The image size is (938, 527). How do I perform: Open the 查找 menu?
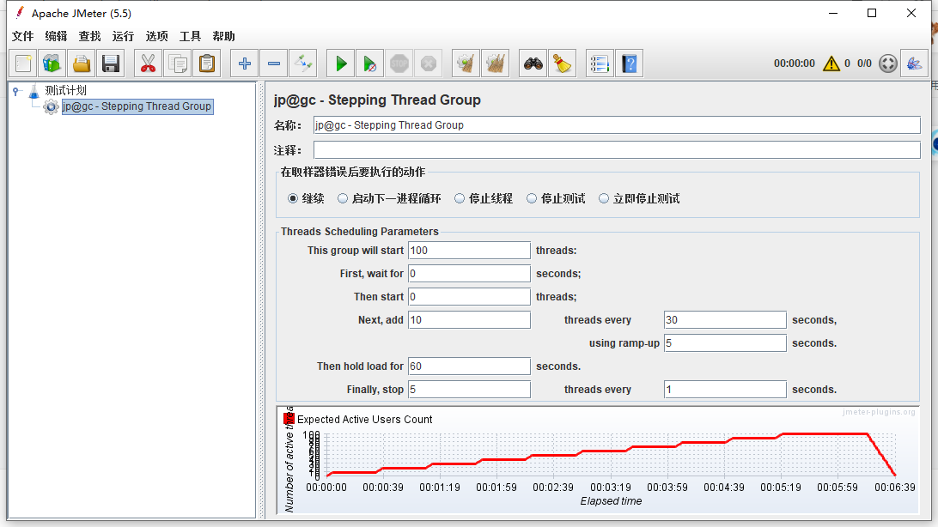click(89, 36)
